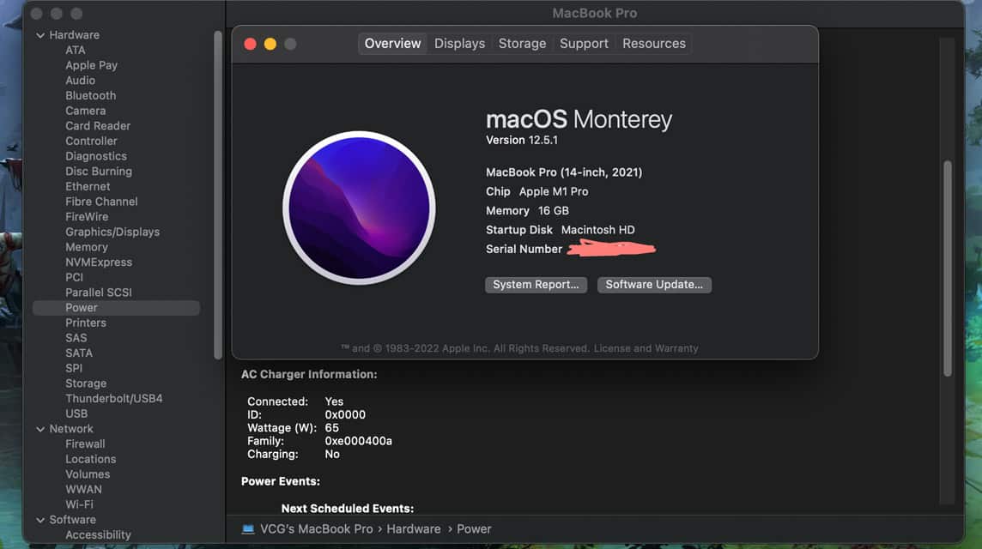Click the sidebar list scrollbar
This screenshot has width=982, height=549.
coord(218,195)
